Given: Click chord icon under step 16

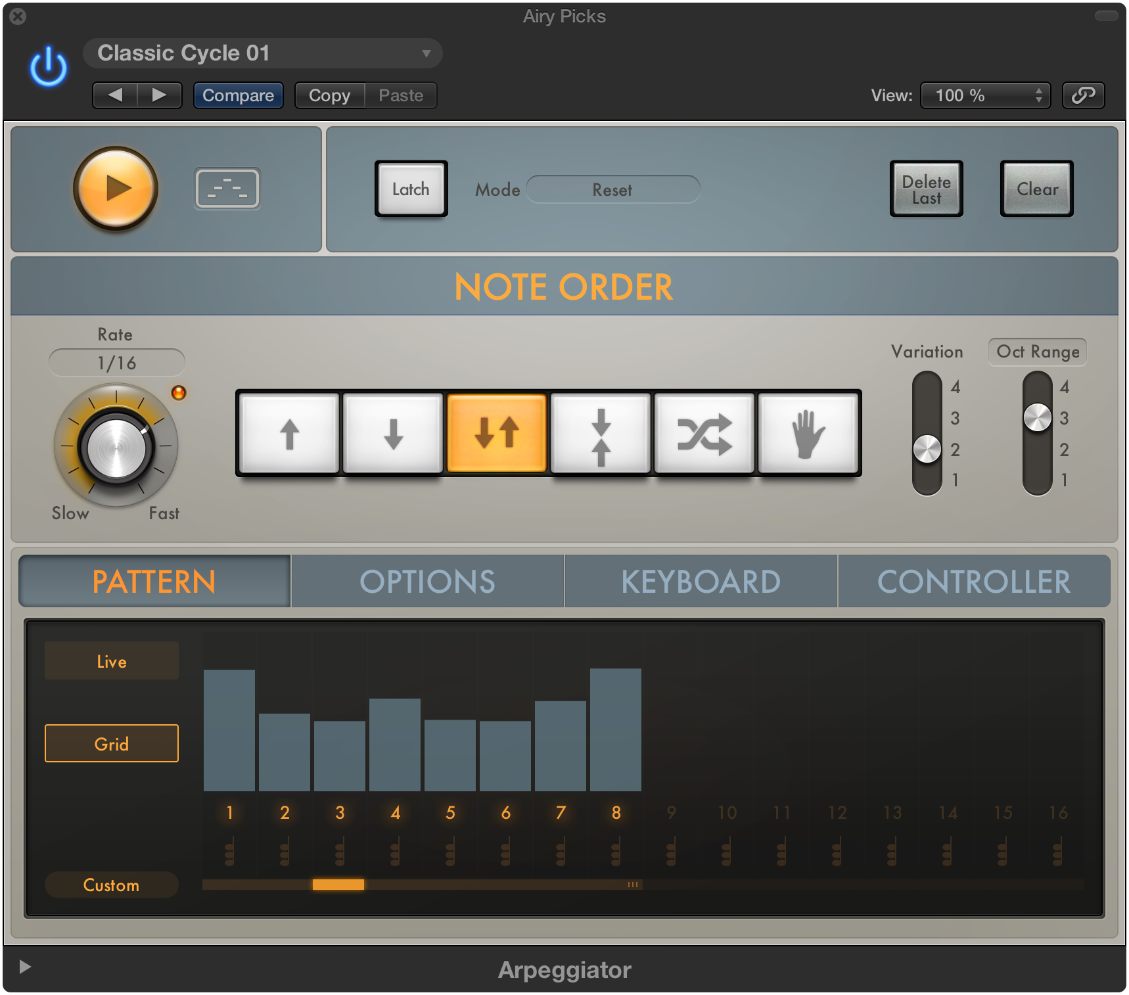Looking at the screenshot, I should [x=1057, y=852].
